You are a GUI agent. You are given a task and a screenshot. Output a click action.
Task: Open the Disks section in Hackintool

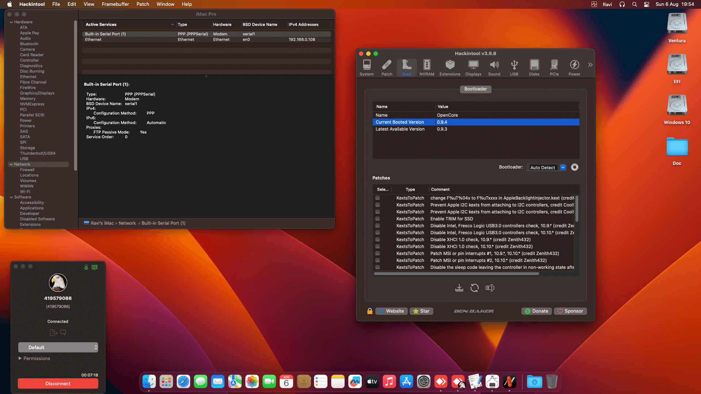point(534,68)
